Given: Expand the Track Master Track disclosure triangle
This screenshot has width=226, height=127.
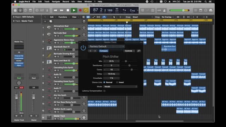Looking at the screenshot, I should pyautogui.click(x=14, y=21).
